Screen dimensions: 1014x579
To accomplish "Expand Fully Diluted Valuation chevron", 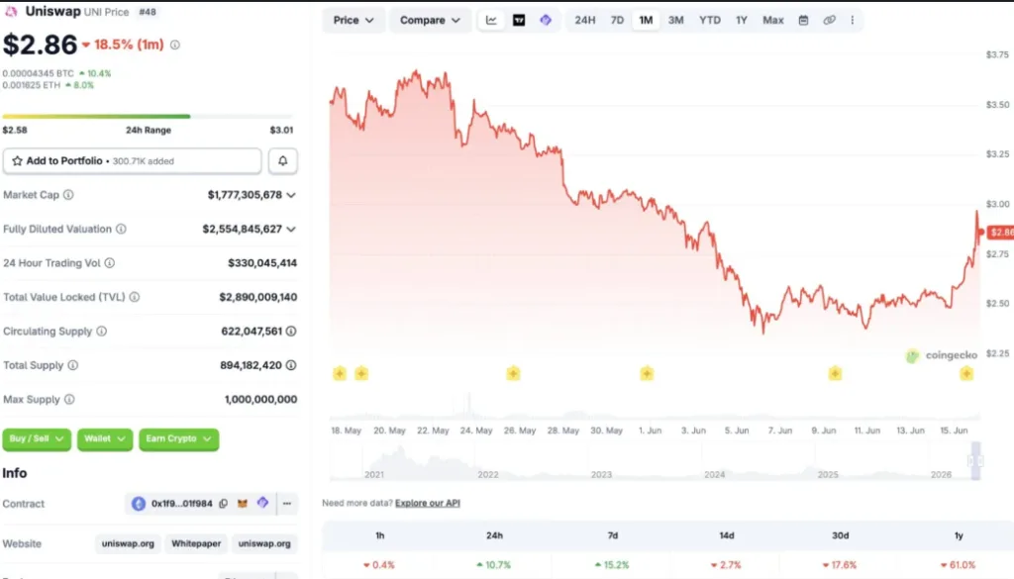I will [x=291, y=230].
